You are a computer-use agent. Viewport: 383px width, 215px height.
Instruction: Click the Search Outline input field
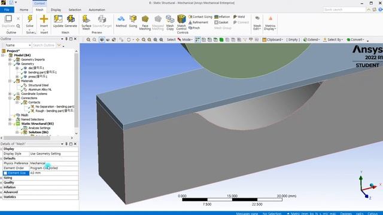coord(44,45)
